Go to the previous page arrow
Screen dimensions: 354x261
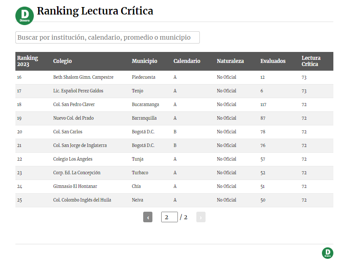tap(148, 217)
